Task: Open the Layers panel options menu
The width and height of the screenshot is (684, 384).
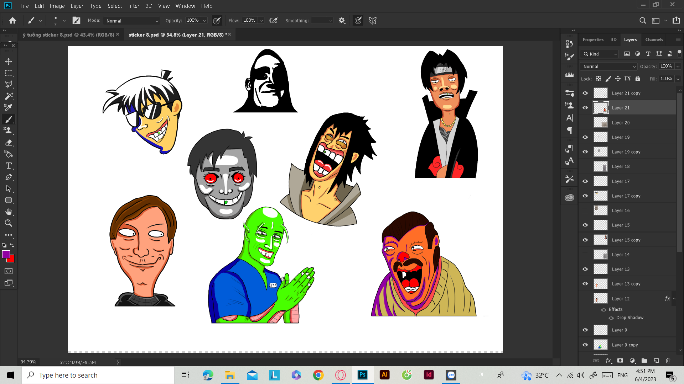Action: [678, 39]
